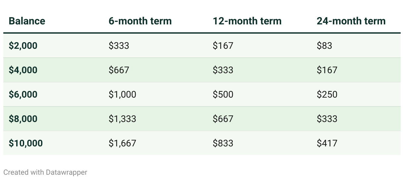404x180 pixels.
Task: Click the $500 twelve-month payment cell
Action: click(x=223, y=94)
